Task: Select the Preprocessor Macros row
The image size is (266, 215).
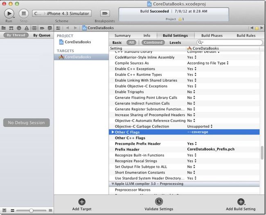Action: point(184,190)
